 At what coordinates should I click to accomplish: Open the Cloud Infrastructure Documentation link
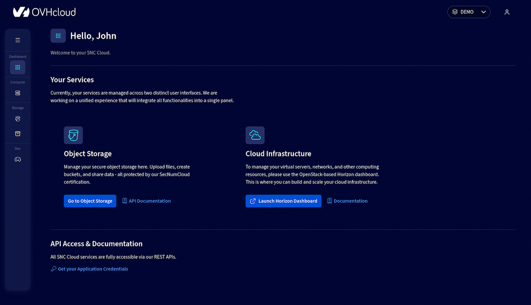point(347,201)
